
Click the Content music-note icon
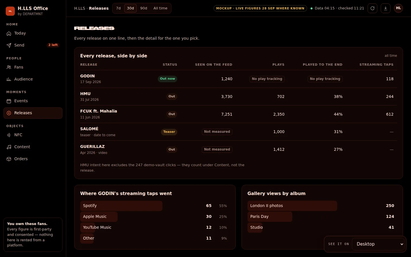(9, 147)
